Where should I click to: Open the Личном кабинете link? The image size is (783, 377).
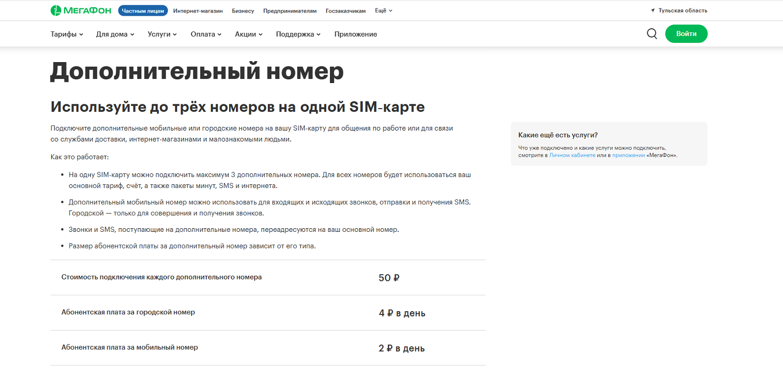(572, 156)
